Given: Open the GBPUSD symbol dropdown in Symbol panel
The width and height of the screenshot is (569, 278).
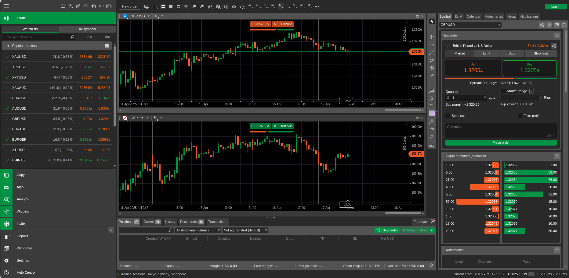Looking at the screenshot, I should click(470, 25).
